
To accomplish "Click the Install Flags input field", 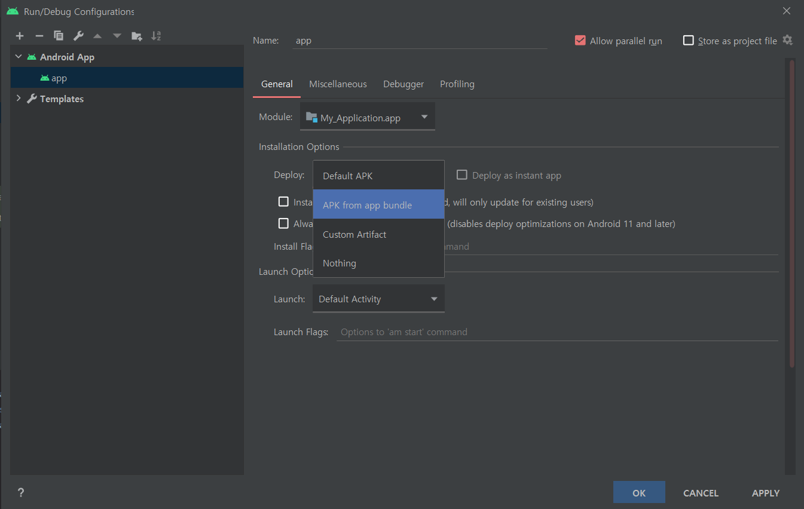I will click(611, 246).
